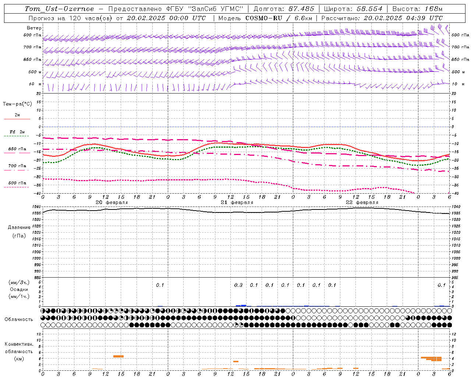Click the 0.3 precipitation amount value

(238, 285)
